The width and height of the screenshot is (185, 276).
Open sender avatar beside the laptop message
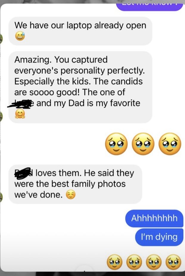(x=1, y=39)
